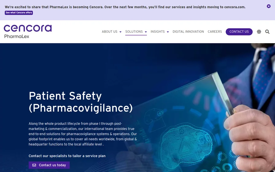Open the See what Cencora offers link
This screenshot has height=172, width=275.
point(19,13)
